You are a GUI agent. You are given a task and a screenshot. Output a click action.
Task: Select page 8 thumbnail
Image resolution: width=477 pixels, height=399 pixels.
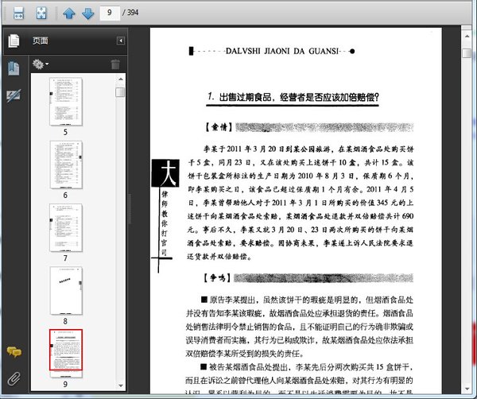click(x=66, y=290)
